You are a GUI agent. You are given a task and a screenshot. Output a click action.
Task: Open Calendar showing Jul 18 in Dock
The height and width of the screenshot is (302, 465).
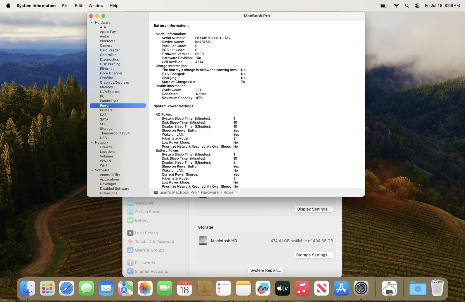(184, 288)
